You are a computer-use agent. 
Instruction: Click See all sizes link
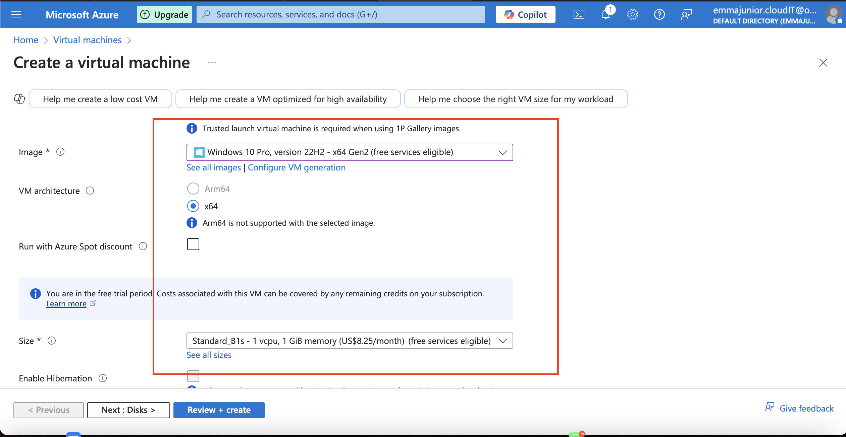click(209, 355)
